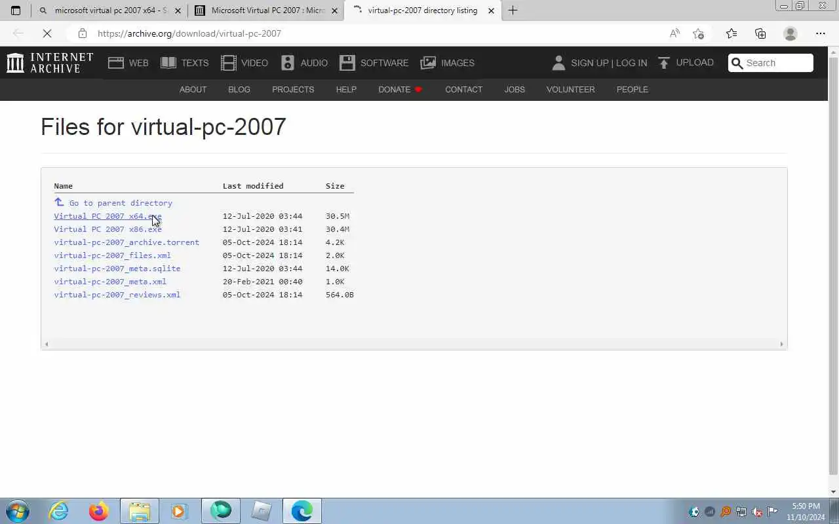Launch Firefox from taskbar
The image size is (839, 524).
[x=99, y=511]
